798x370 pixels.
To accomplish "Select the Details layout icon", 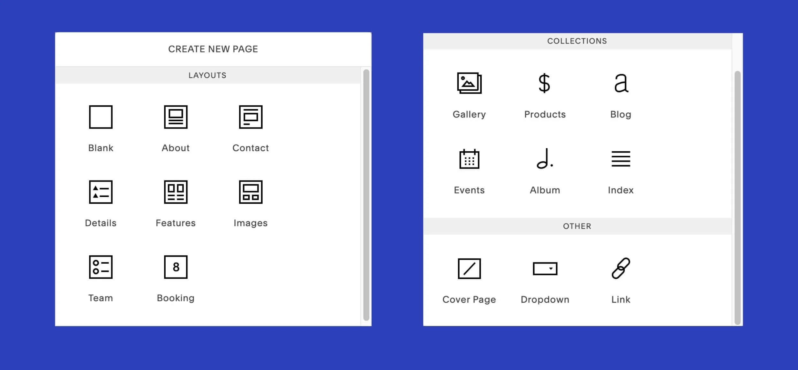I will [x=101, y=192].
